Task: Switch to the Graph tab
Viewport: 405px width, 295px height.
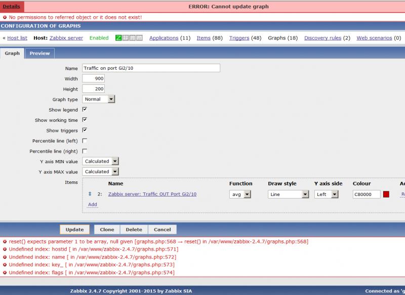Action: coord(12,54)
